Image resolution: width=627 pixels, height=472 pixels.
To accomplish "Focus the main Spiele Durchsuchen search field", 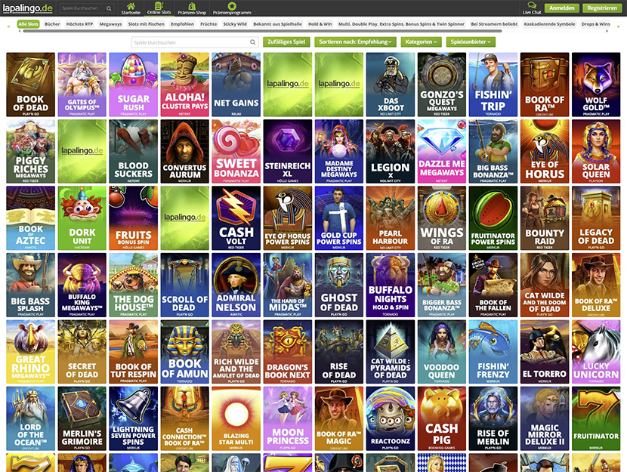I will pos(195,42).
